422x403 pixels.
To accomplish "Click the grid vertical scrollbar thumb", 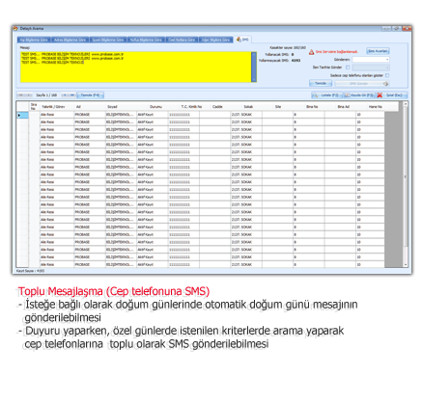I will click(406, 176).
